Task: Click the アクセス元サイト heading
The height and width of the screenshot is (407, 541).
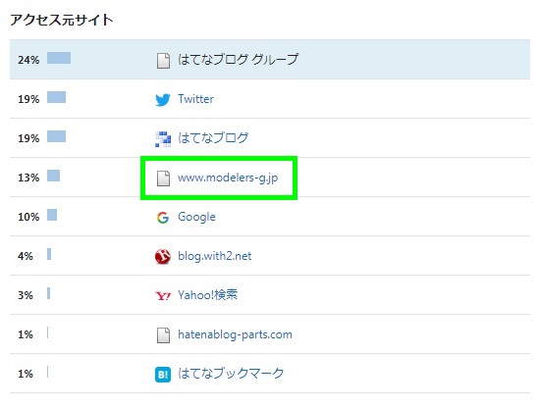Action: [x=62, y=20]
